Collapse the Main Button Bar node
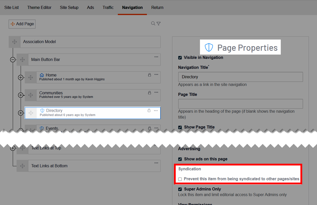The width and height of the screenshot is (317, 205). pyautogui.click(x=13, y=59)
